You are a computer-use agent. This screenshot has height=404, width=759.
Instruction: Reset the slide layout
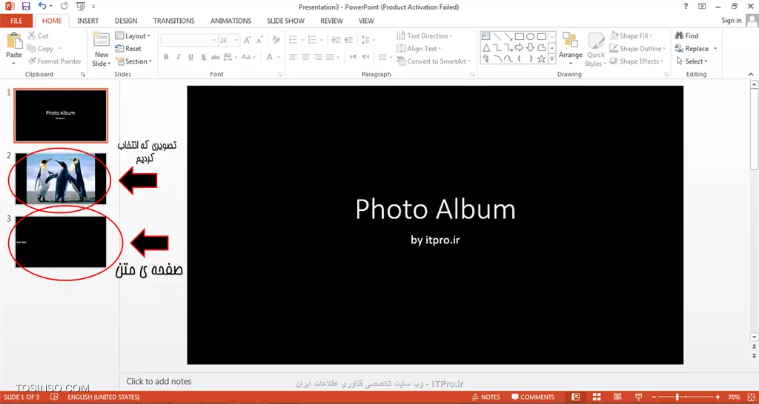coord(128,48)
